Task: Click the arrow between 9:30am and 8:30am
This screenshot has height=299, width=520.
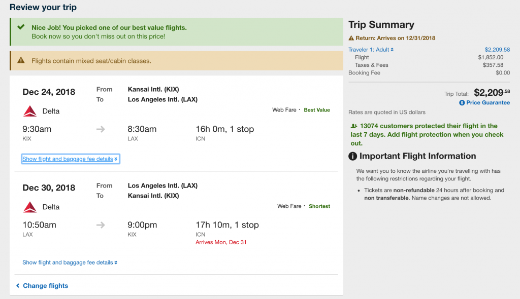Action: (x=101, y=129)
